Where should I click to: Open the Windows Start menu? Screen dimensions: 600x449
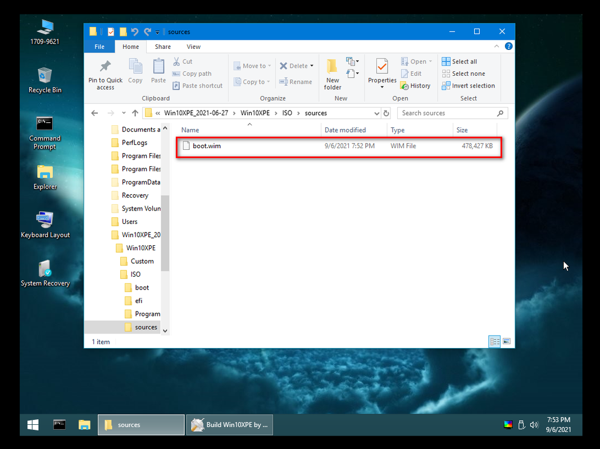33,425
